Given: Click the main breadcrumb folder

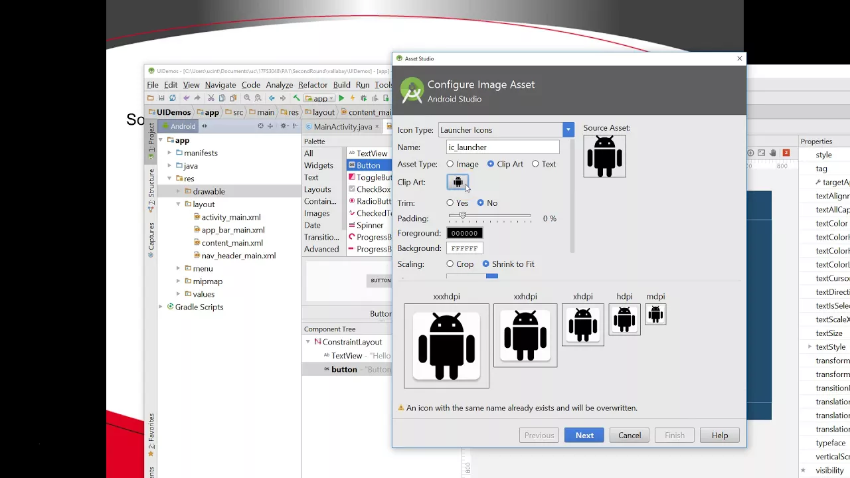Looking at the screenshot, I should tap(260, 112).
